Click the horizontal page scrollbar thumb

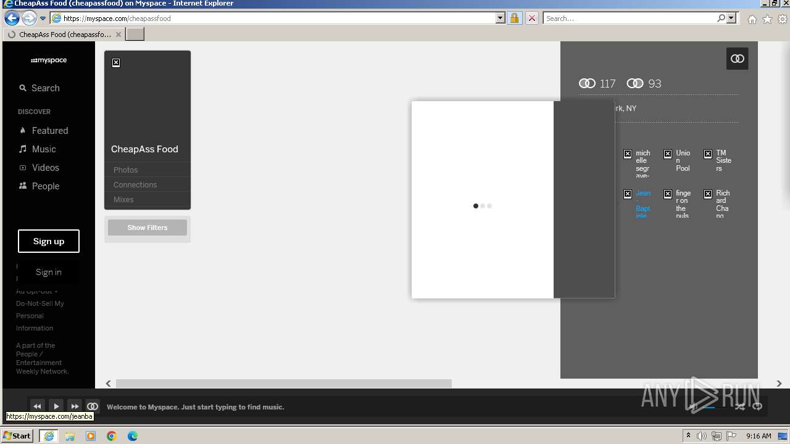(284, 384)
